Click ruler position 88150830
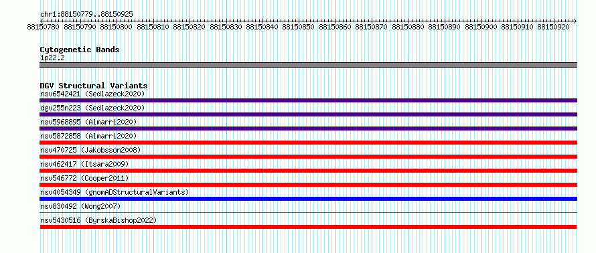Screen dimensions: 596x253 [226, 27]
